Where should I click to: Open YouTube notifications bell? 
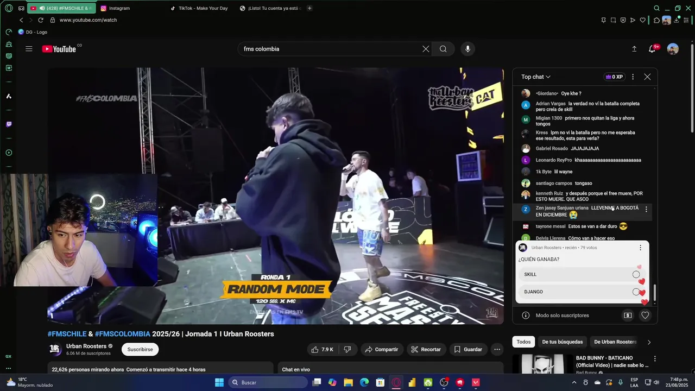coord(652,49)
